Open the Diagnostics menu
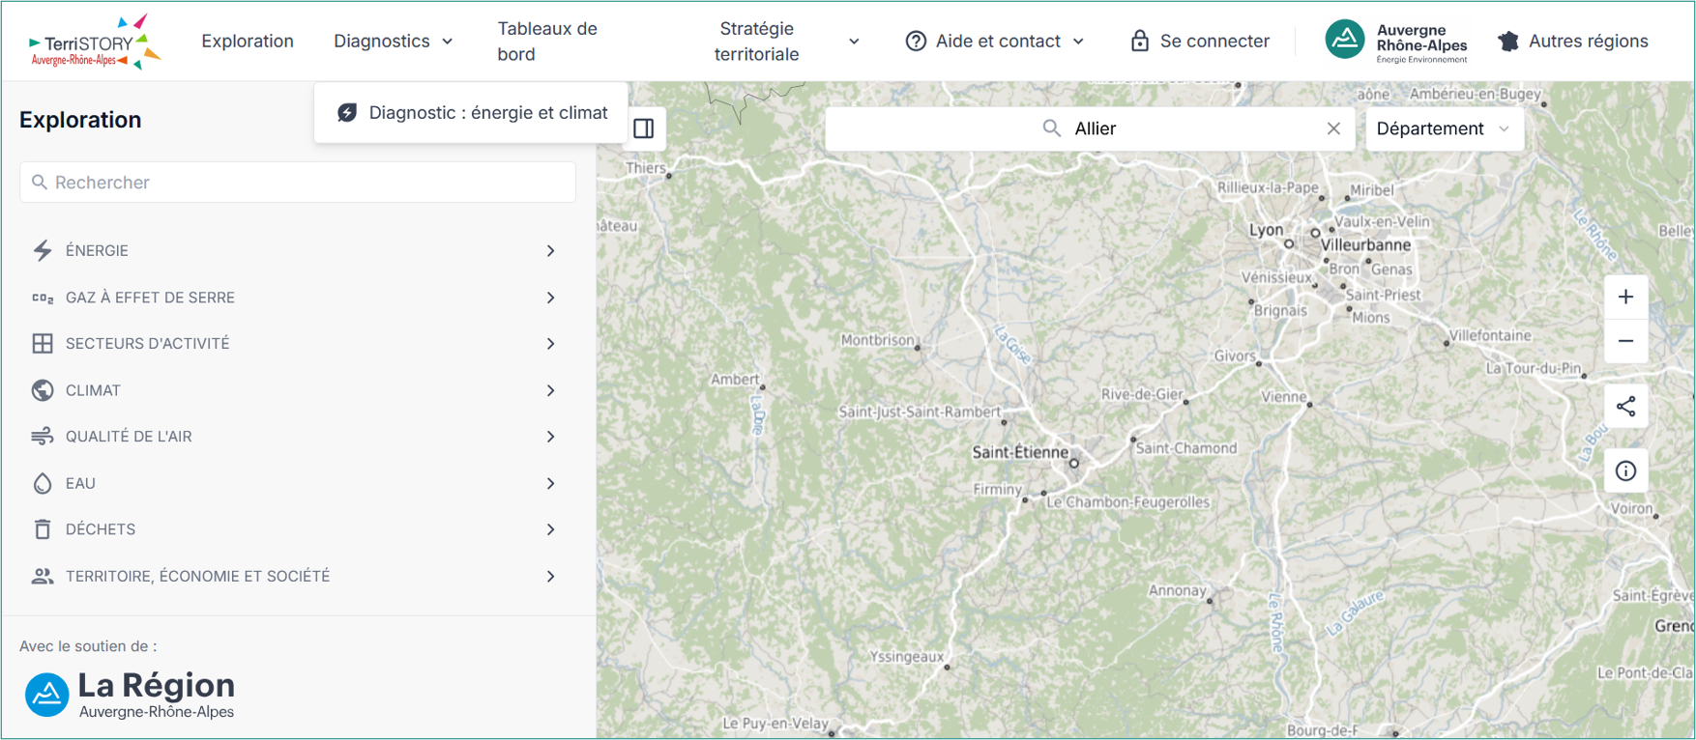Viewport: 1696px width, 740px height. point(394,42)
